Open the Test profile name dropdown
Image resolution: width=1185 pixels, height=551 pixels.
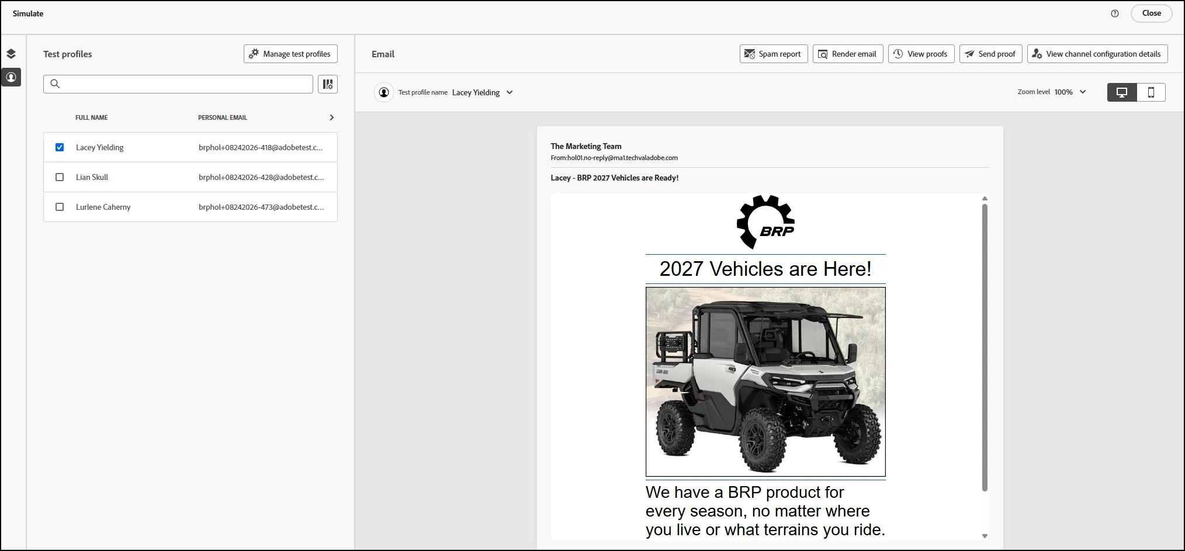click(x=483, y=92)
